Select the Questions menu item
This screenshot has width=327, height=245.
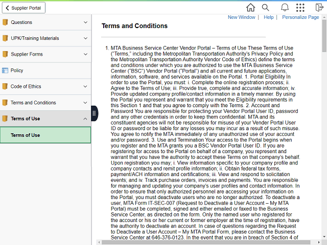(45, 22)
